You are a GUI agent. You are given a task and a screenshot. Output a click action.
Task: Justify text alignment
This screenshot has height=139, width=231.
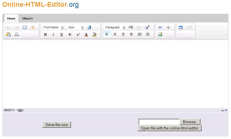pyautogui.click(x=131, y=34)
